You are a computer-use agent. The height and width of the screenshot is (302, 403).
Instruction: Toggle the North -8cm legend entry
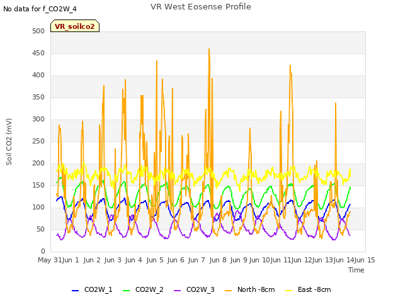point(250,289)
